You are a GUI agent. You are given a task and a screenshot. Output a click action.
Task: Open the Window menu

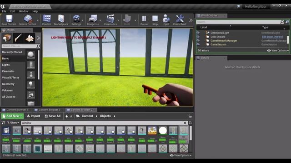click(24, 11)
